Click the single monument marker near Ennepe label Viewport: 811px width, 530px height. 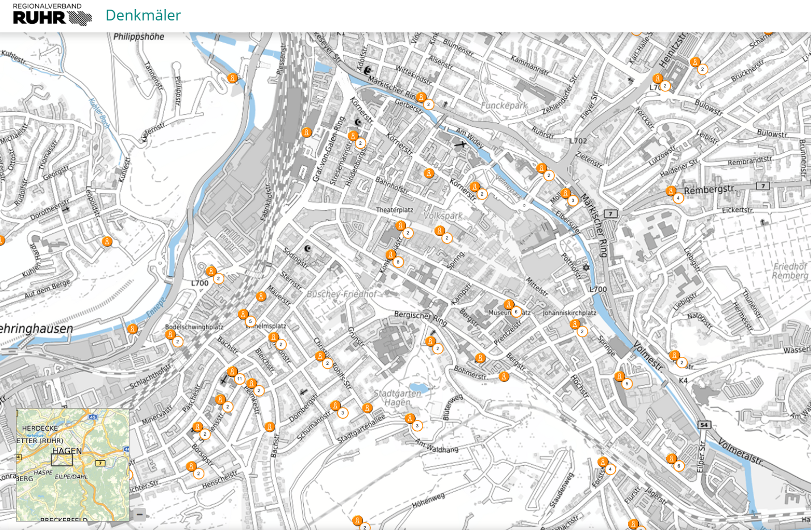(x=132, y=329)
